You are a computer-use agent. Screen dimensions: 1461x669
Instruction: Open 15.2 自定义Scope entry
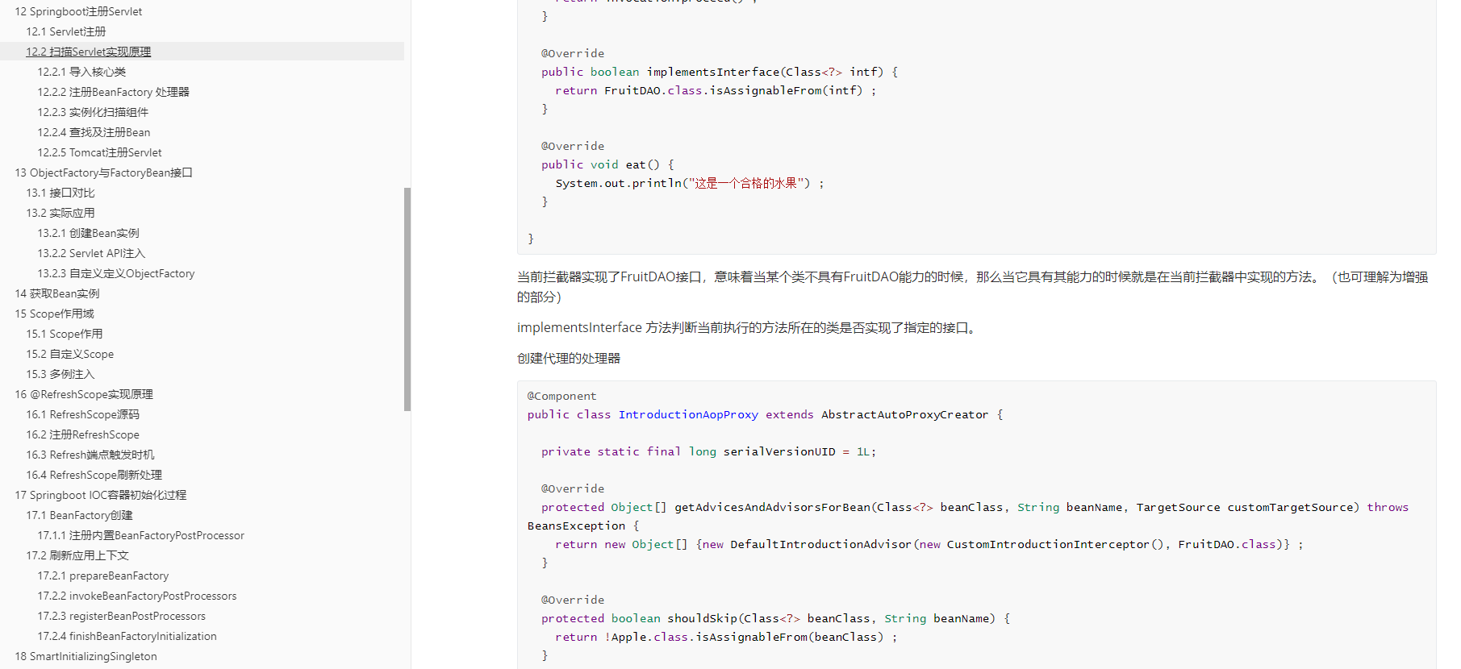pyautogui.click(x=70, y=354)
